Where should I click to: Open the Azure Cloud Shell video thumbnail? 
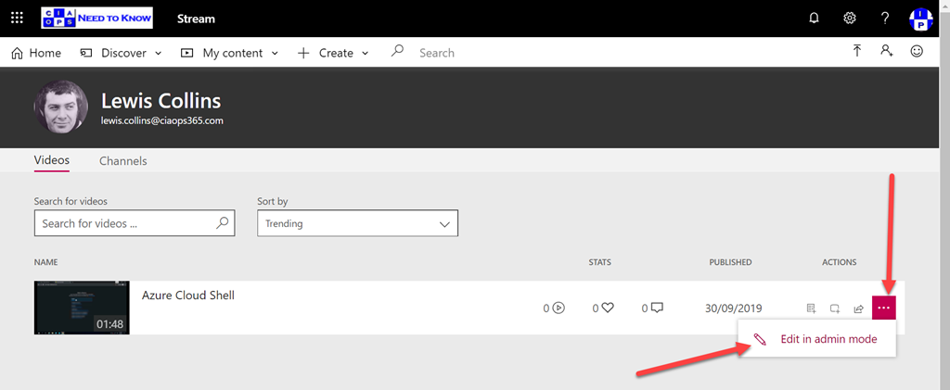pyautogui.click(x=82, y=308)
